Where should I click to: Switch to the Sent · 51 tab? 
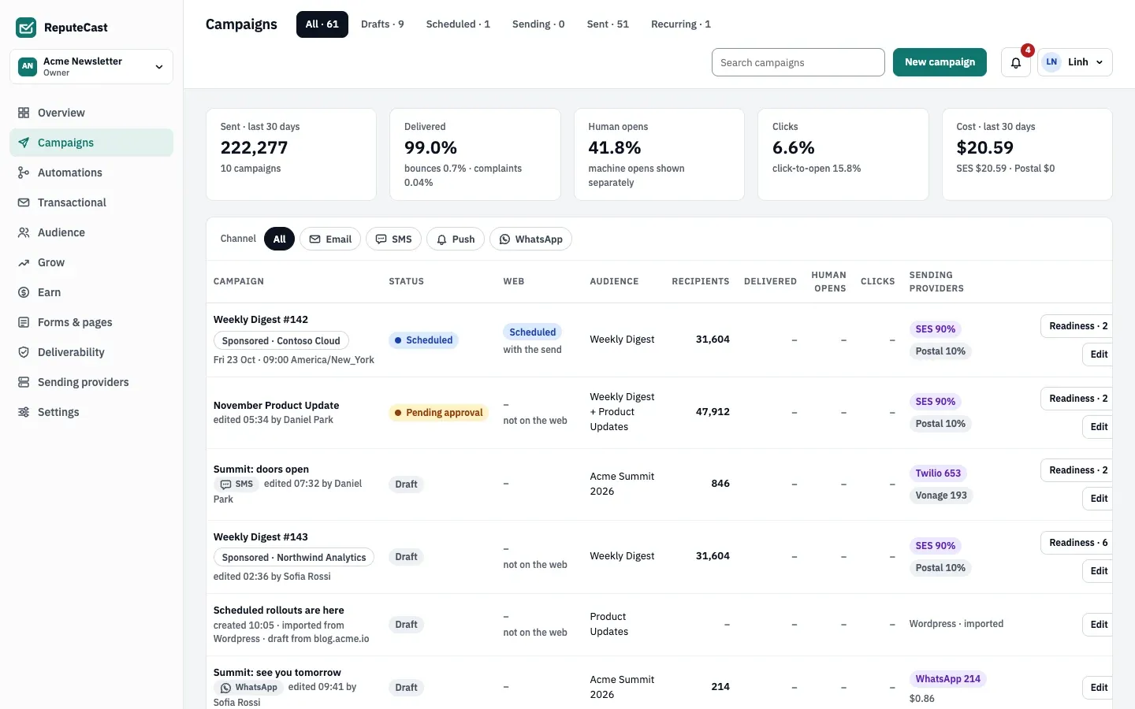608,24
